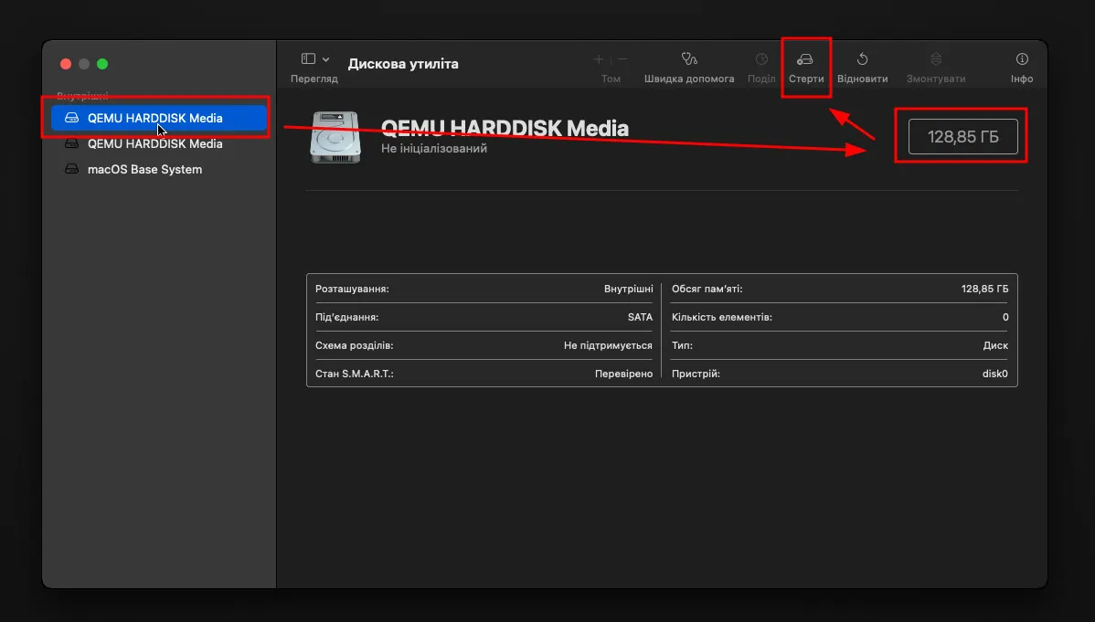Click the 'Внутрішні' location value
The height and width of the screenshot is (622, 1095).
point(629,289)
